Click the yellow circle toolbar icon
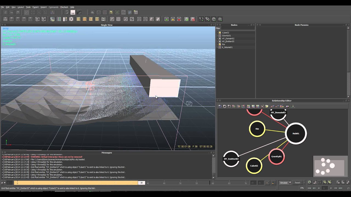Viewport: 351px width, 197px height. (173, 19)
